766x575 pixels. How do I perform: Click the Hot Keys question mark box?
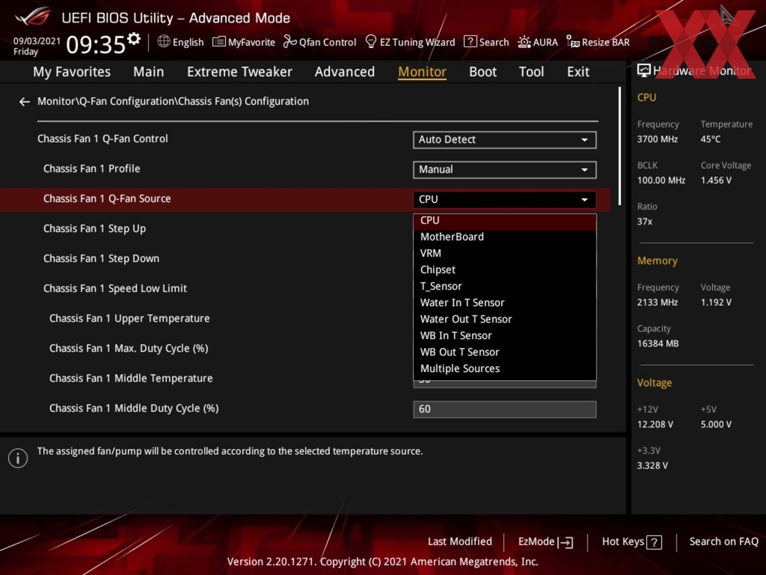(654, 542)
